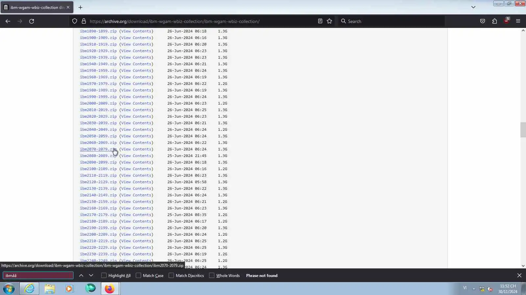Download ibm2000-2009.zip
Viewport: 526px width, 295px height.
(98, 103)
